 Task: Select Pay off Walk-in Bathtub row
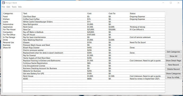[x=94, y=32]
